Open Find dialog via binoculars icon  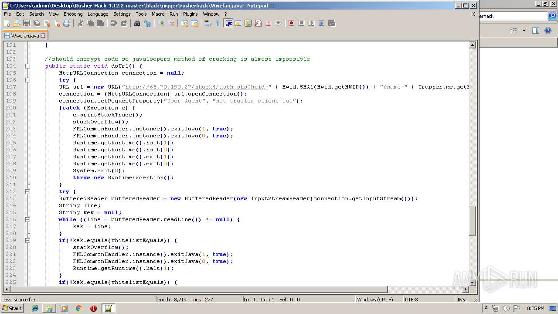(137, 23)
